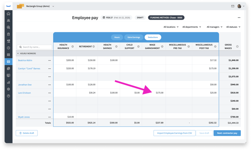The image size is (251, 150).
Task: Click the Gross Wages info icon
Action: tap(238, 47)
